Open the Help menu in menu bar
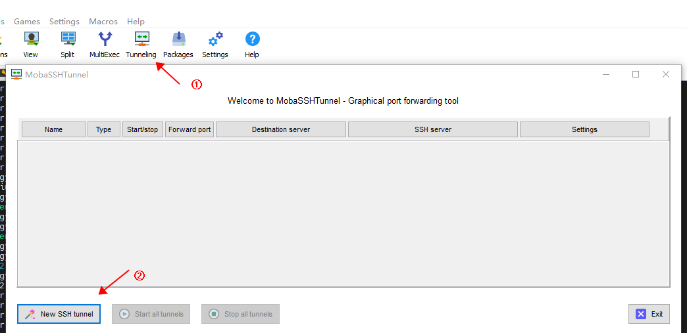 click(136, 22)
